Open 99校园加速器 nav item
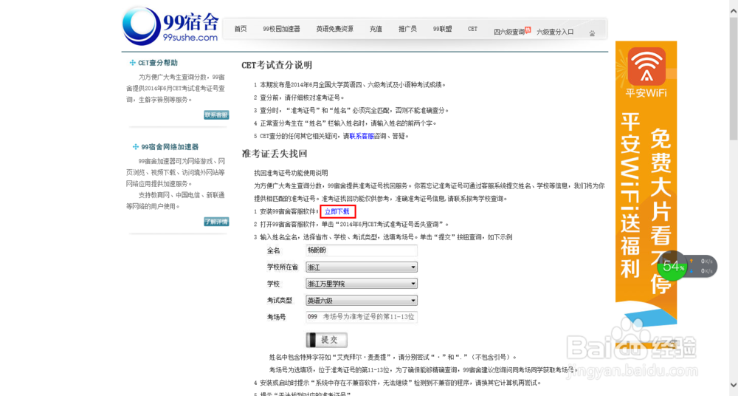Viewport: 738px width, 396px height. pos(281,29)
